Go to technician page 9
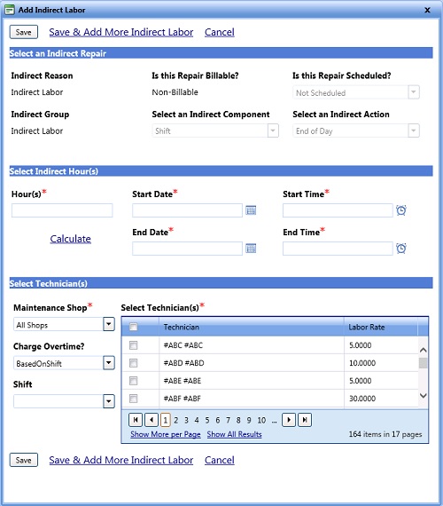Image resolution: width=443 pixels, height=506 pixels. pos(249,420)
